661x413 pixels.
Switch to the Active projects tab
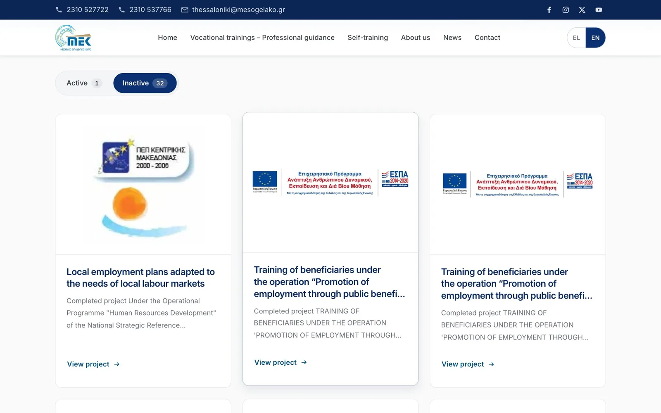(x=84, y=83)
